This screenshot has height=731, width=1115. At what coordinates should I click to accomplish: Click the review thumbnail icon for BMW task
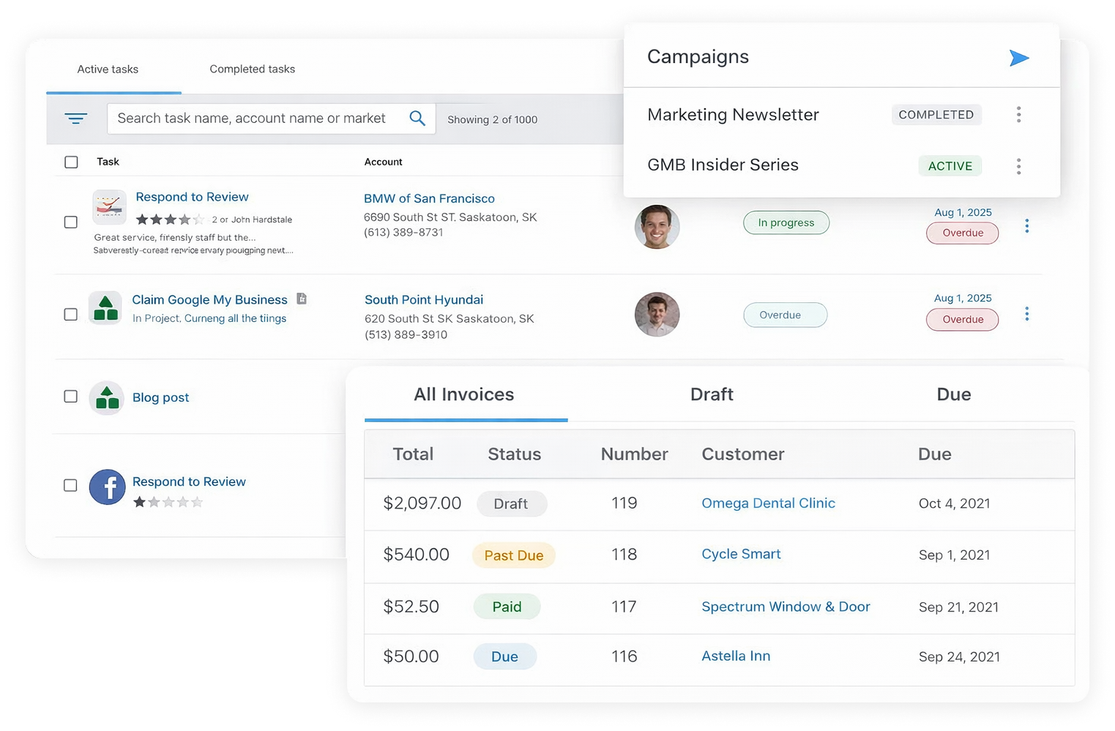click(x=108, y=207)
